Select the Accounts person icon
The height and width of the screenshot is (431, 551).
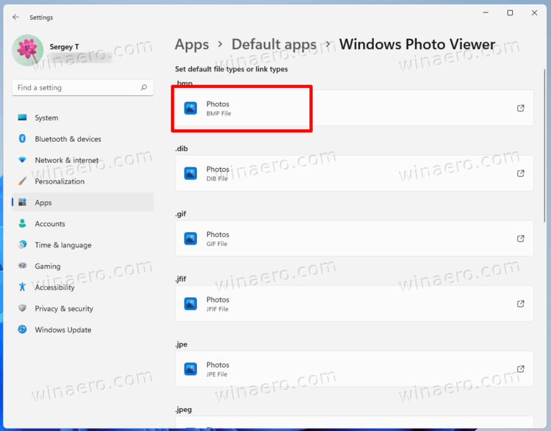pyautogui.click(x=22, y=223)
